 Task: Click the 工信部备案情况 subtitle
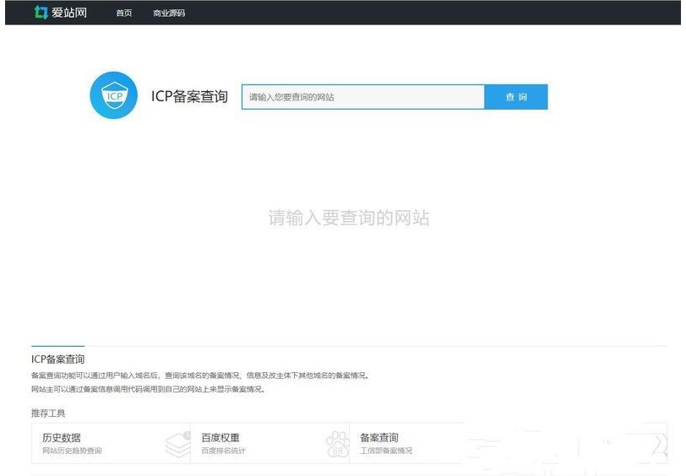(x=386, y=451)
